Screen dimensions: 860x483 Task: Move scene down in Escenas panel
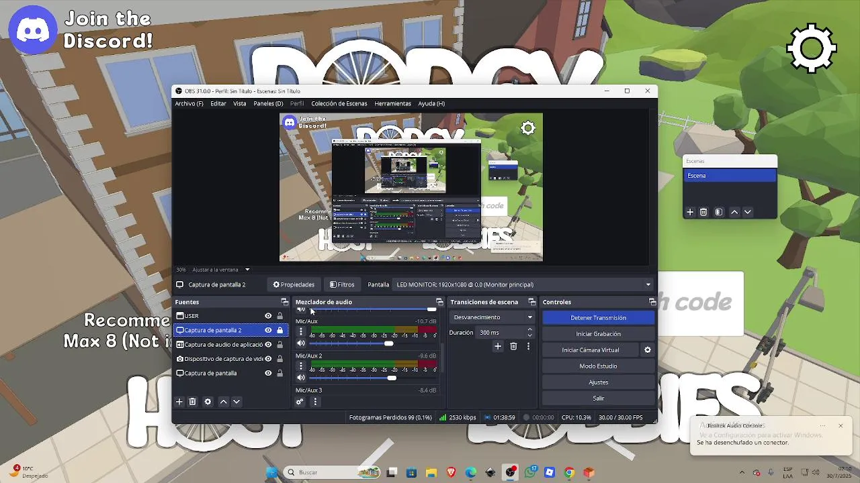coord(748,212)
